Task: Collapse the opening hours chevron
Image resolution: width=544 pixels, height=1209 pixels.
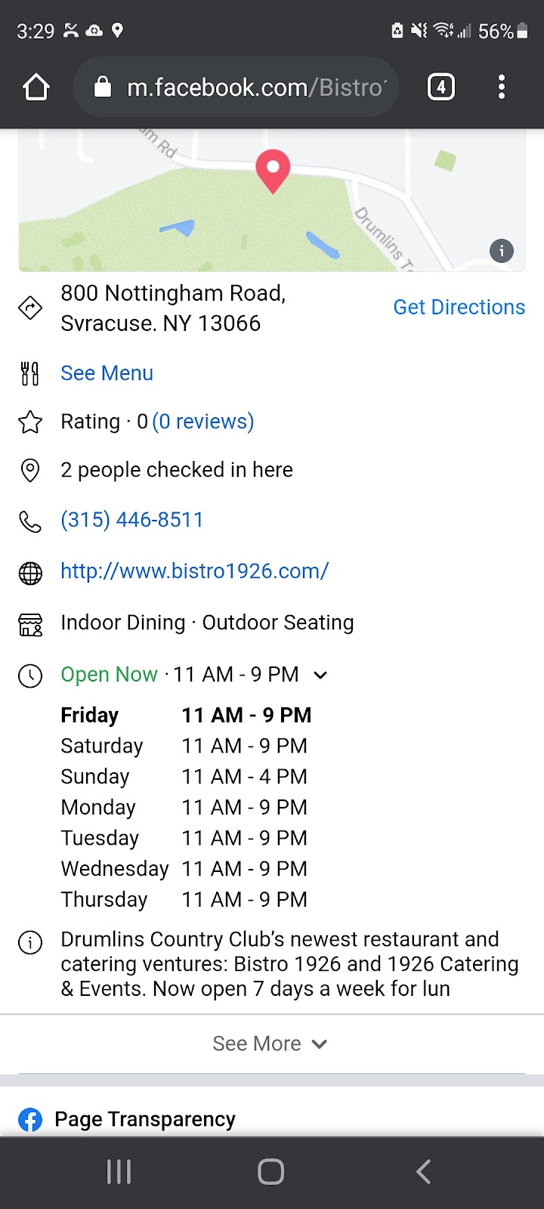Action: point(320,675)
